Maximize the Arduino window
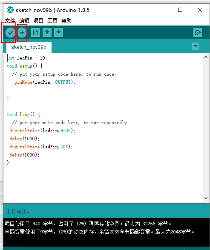Screen dimensions: 210x250 (180, 10)
